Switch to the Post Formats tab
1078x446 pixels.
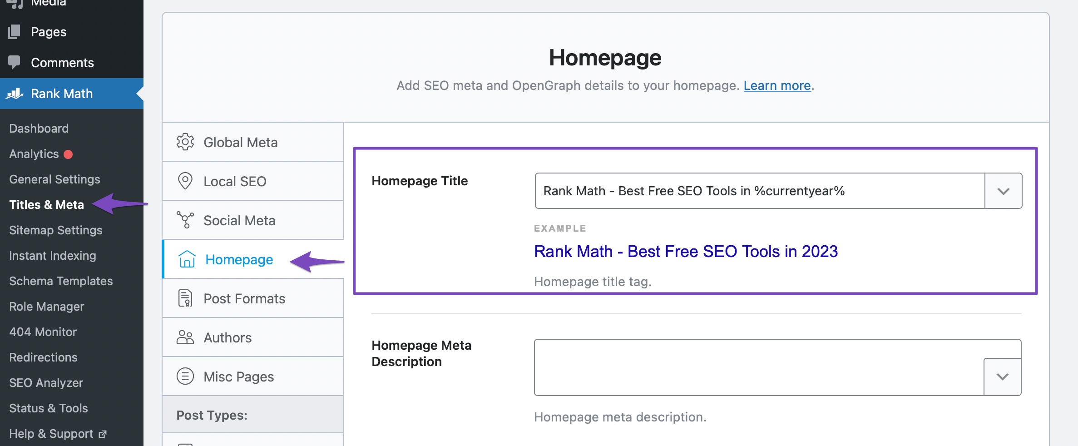[x=253, y=298]
